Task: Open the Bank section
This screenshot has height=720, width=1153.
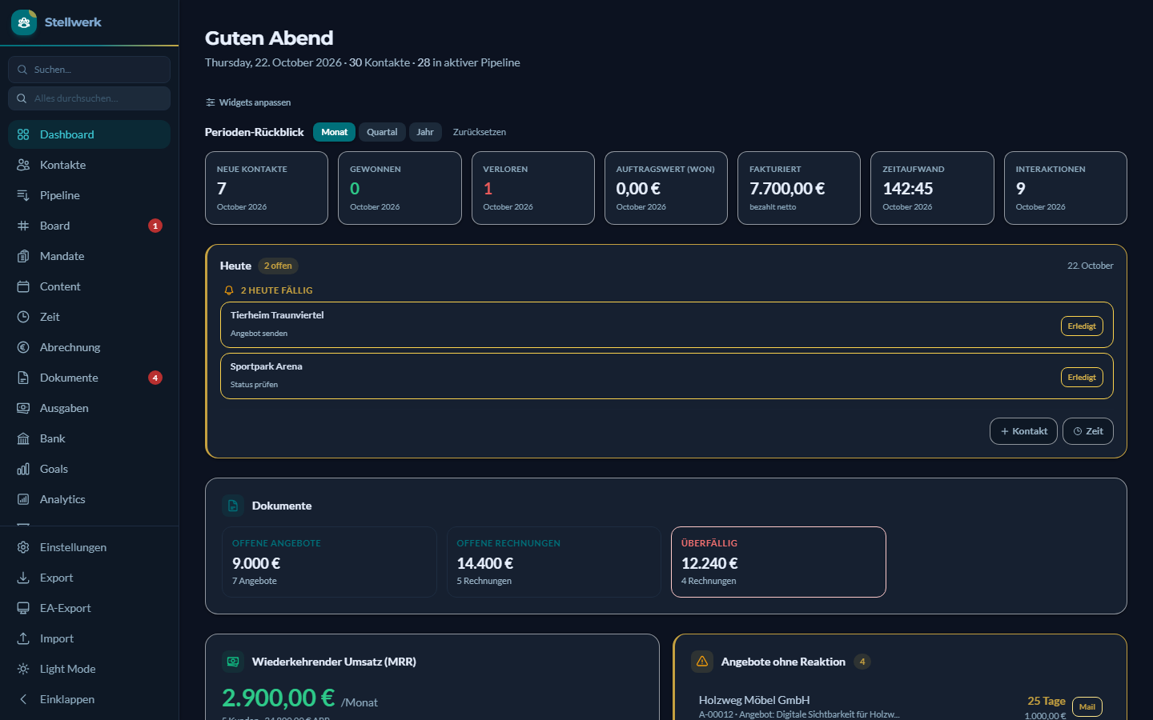Action: click(x=89, y=438)
